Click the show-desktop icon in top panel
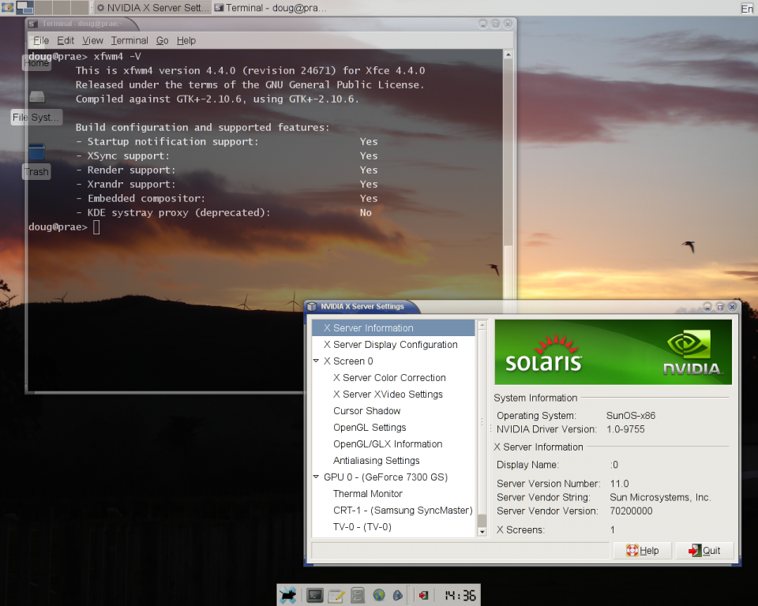This screenshot has height=606, width=758. [7, 7]
